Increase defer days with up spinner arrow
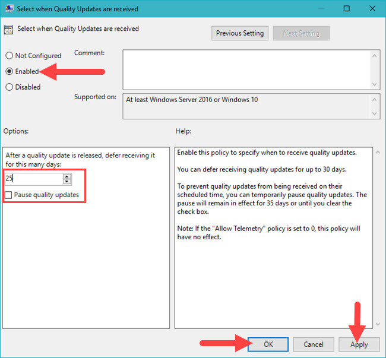This screenshot has height=358, width=386. point(67,176)
